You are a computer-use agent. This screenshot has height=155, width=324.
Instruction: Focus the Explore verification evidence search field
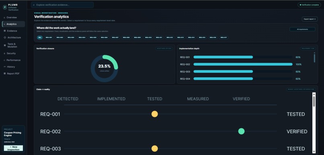coord(62,5)
